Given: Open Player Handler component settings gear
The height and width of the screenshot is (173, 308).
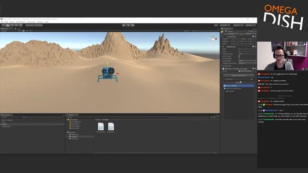Looking at the screenshot, I should pos(256,69).
